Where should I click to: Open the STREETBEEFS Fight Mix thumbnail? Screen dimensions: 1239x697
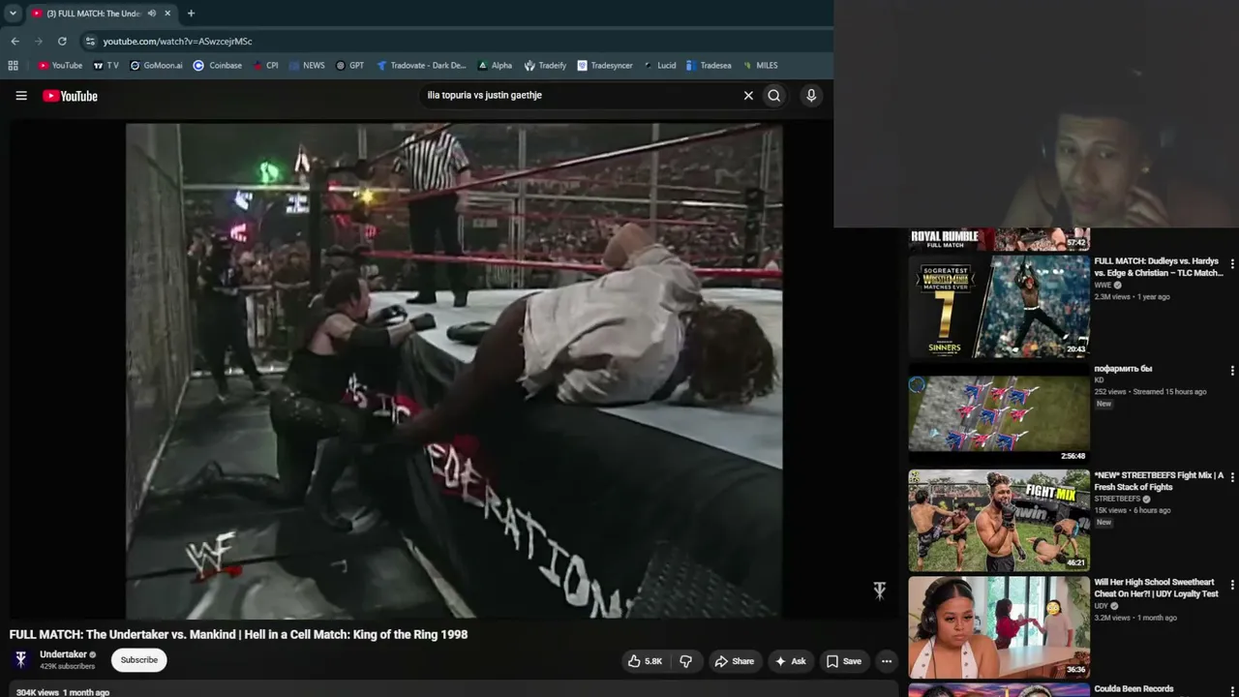click(999, 521)
